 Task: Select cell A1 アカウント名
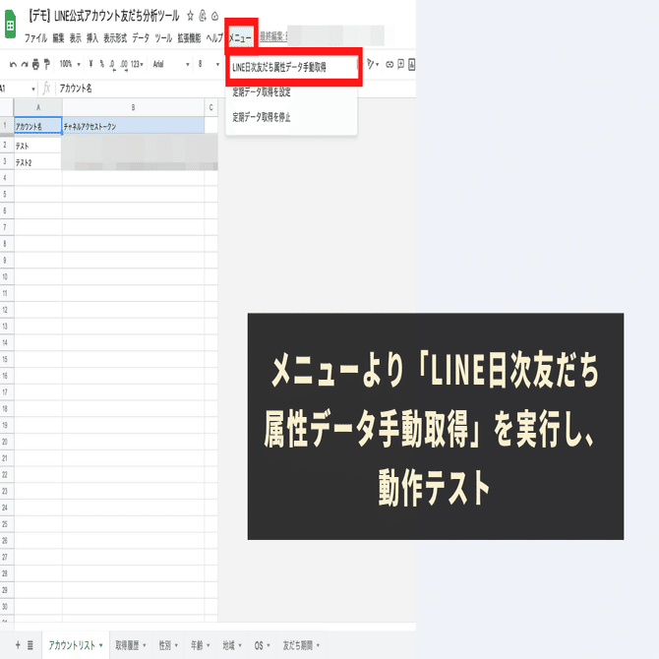point(38,126)
